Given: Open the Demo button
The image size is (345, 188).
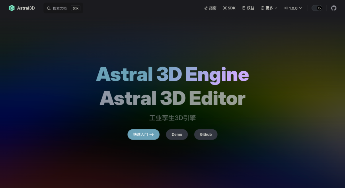Looking at the screenshot, I should pyautogui.click(x=177, y=134).
